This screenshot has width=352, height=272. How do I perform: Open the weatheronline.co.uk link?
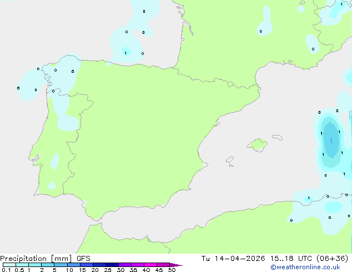(305, 267)
